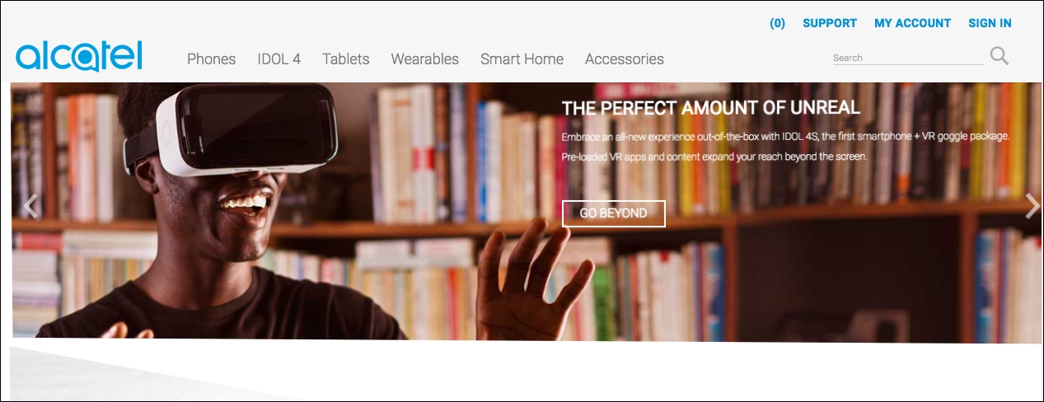Image resolution: width=1044 pixels, height=402 pixels.
Task: Click the GO BEYOND button
Action: (x=613, y=213)
